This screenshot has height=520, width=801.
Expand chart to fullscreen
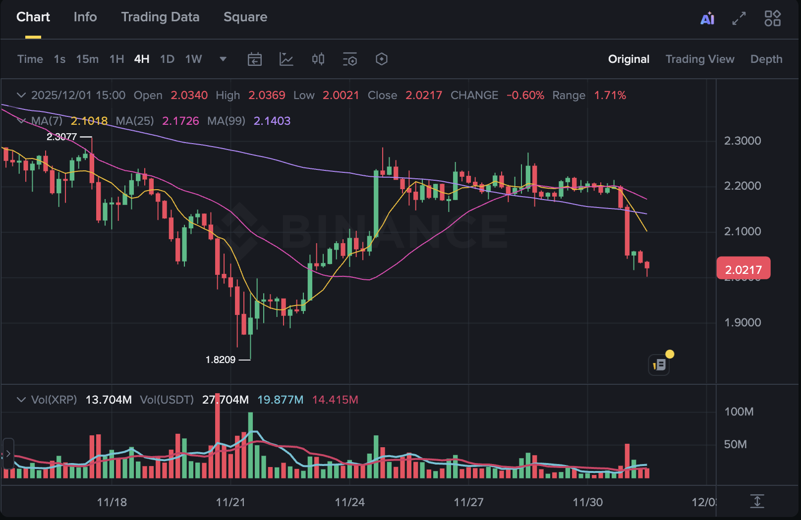pyautogui.click(x=739, y=19)
